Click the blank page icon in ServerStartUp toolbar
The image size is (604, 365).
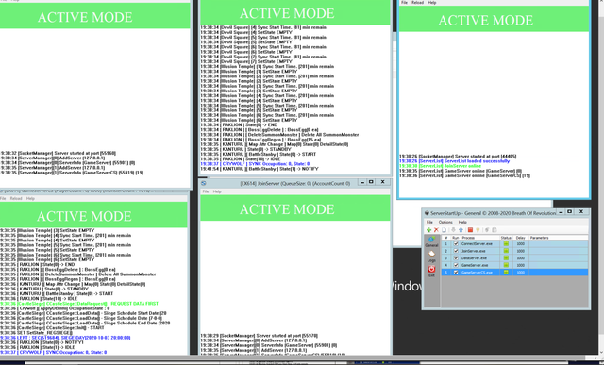tap(444, 230)
